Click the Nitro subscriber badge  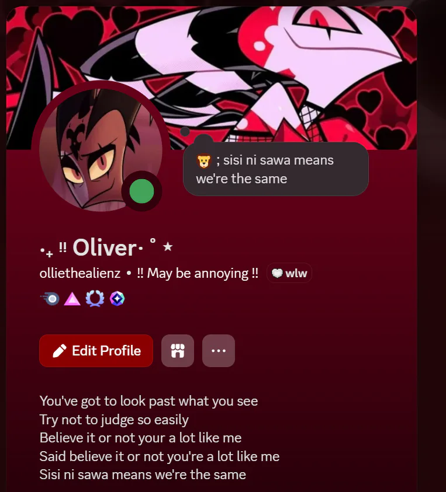coord(50,299)
